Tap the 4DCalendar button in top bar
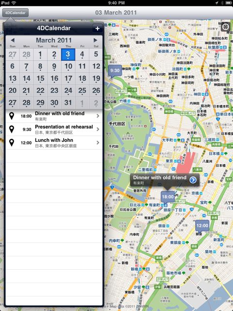 coord(16,13)
